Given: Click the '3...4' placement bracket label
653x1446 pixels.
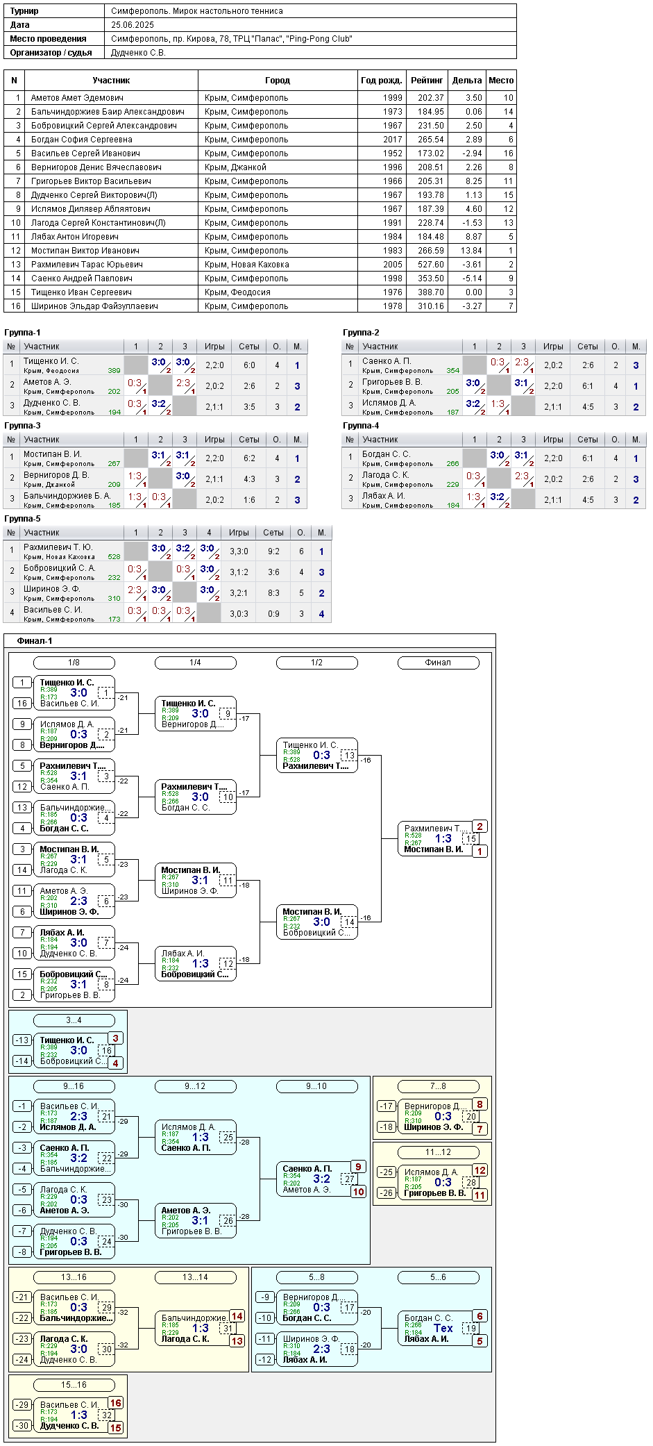Looking at the screenshot, I should 74,1020.
